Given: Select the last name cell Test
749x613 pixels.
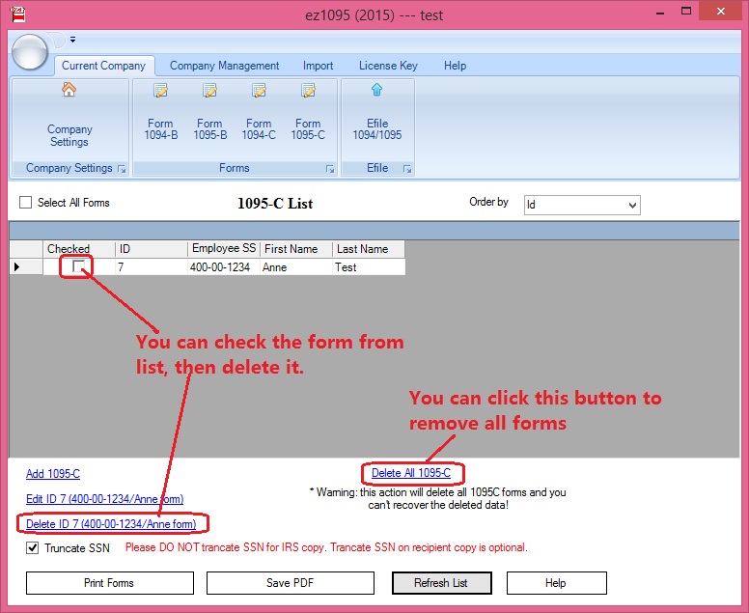Looking at the screenshot, I should click(369, 266).
